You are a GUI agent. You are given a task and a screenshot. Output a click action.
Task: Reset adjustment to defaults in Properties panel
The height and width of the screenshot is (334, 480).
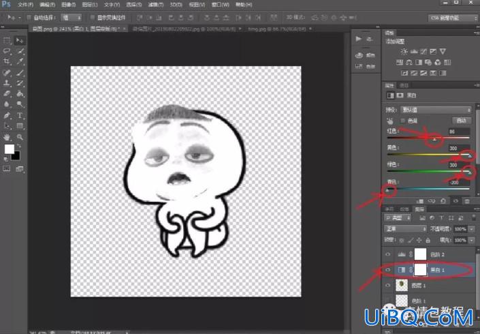[x=443, y=201]
